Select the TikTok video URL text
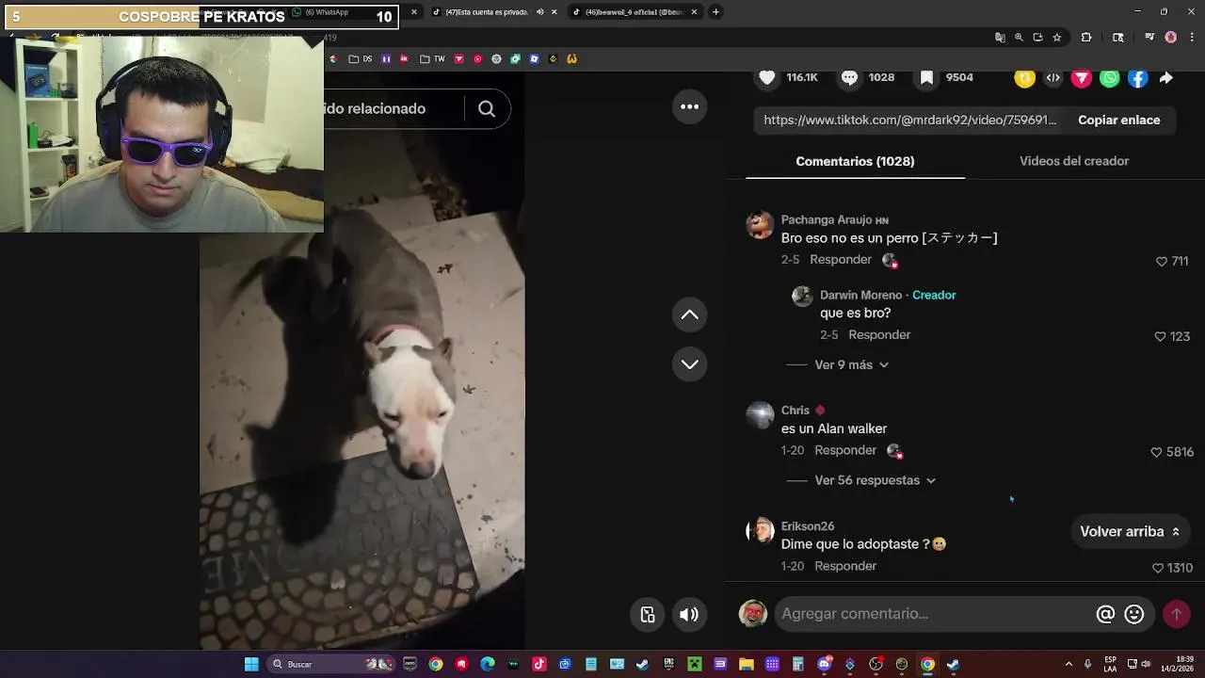Image resolution: width=1205 pixels, height=678 pixels. click(909, 120)
